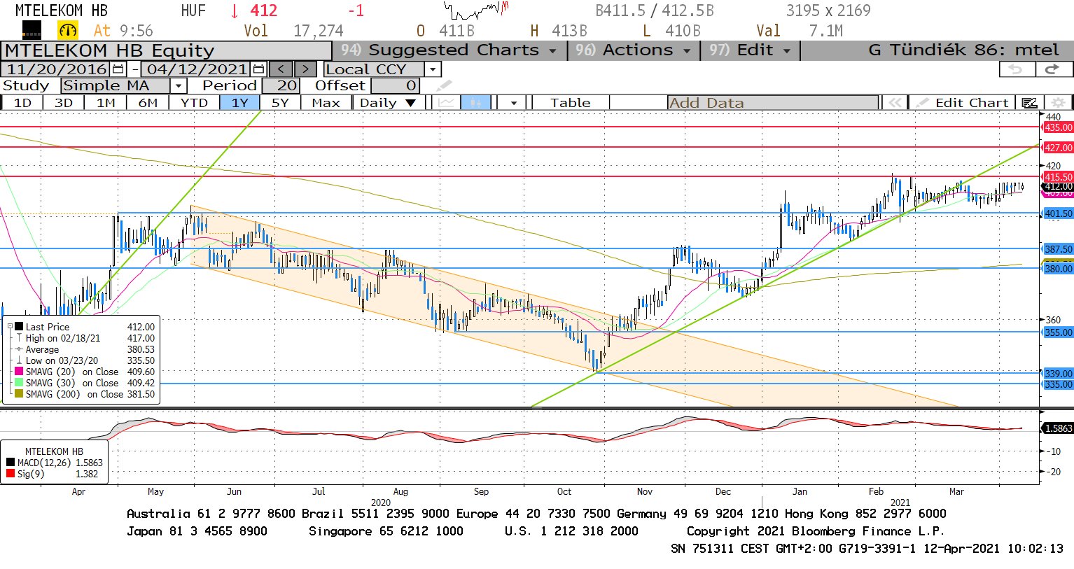This screenshot has height=569, width=1074.
Task: Click the 427.00 red price level label
Action: tap(1058, 148)
